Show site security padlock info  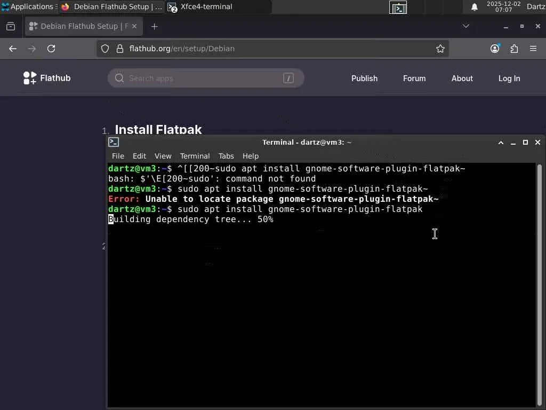point(120,49)
